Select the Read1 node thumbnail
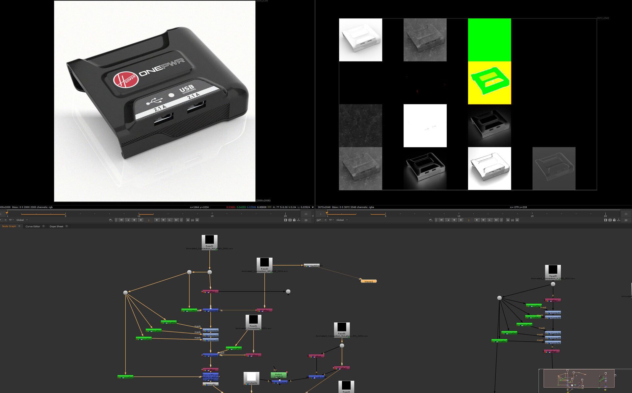 (x=253, y=319)
